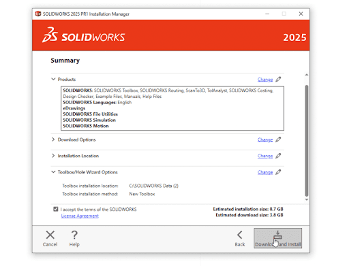Click the products list box

point(172,108)
